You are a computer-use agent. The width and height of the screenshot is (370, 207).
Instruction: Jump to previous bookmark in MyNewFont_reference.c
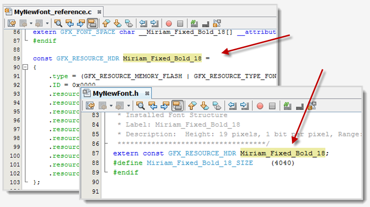(x=106, y=22)
